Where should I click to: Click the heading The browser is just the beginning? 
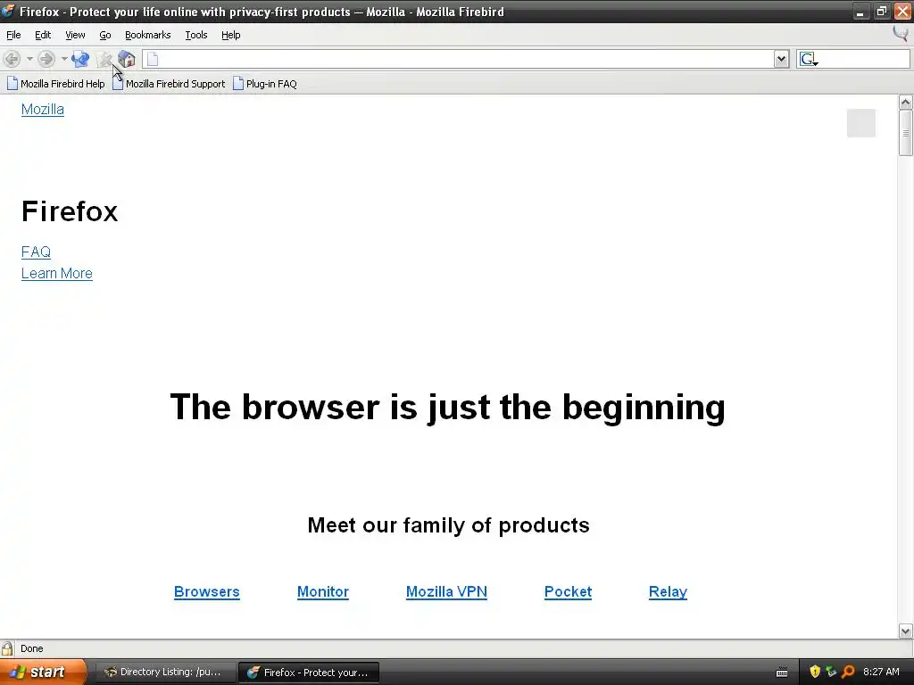tap(448, 407)
